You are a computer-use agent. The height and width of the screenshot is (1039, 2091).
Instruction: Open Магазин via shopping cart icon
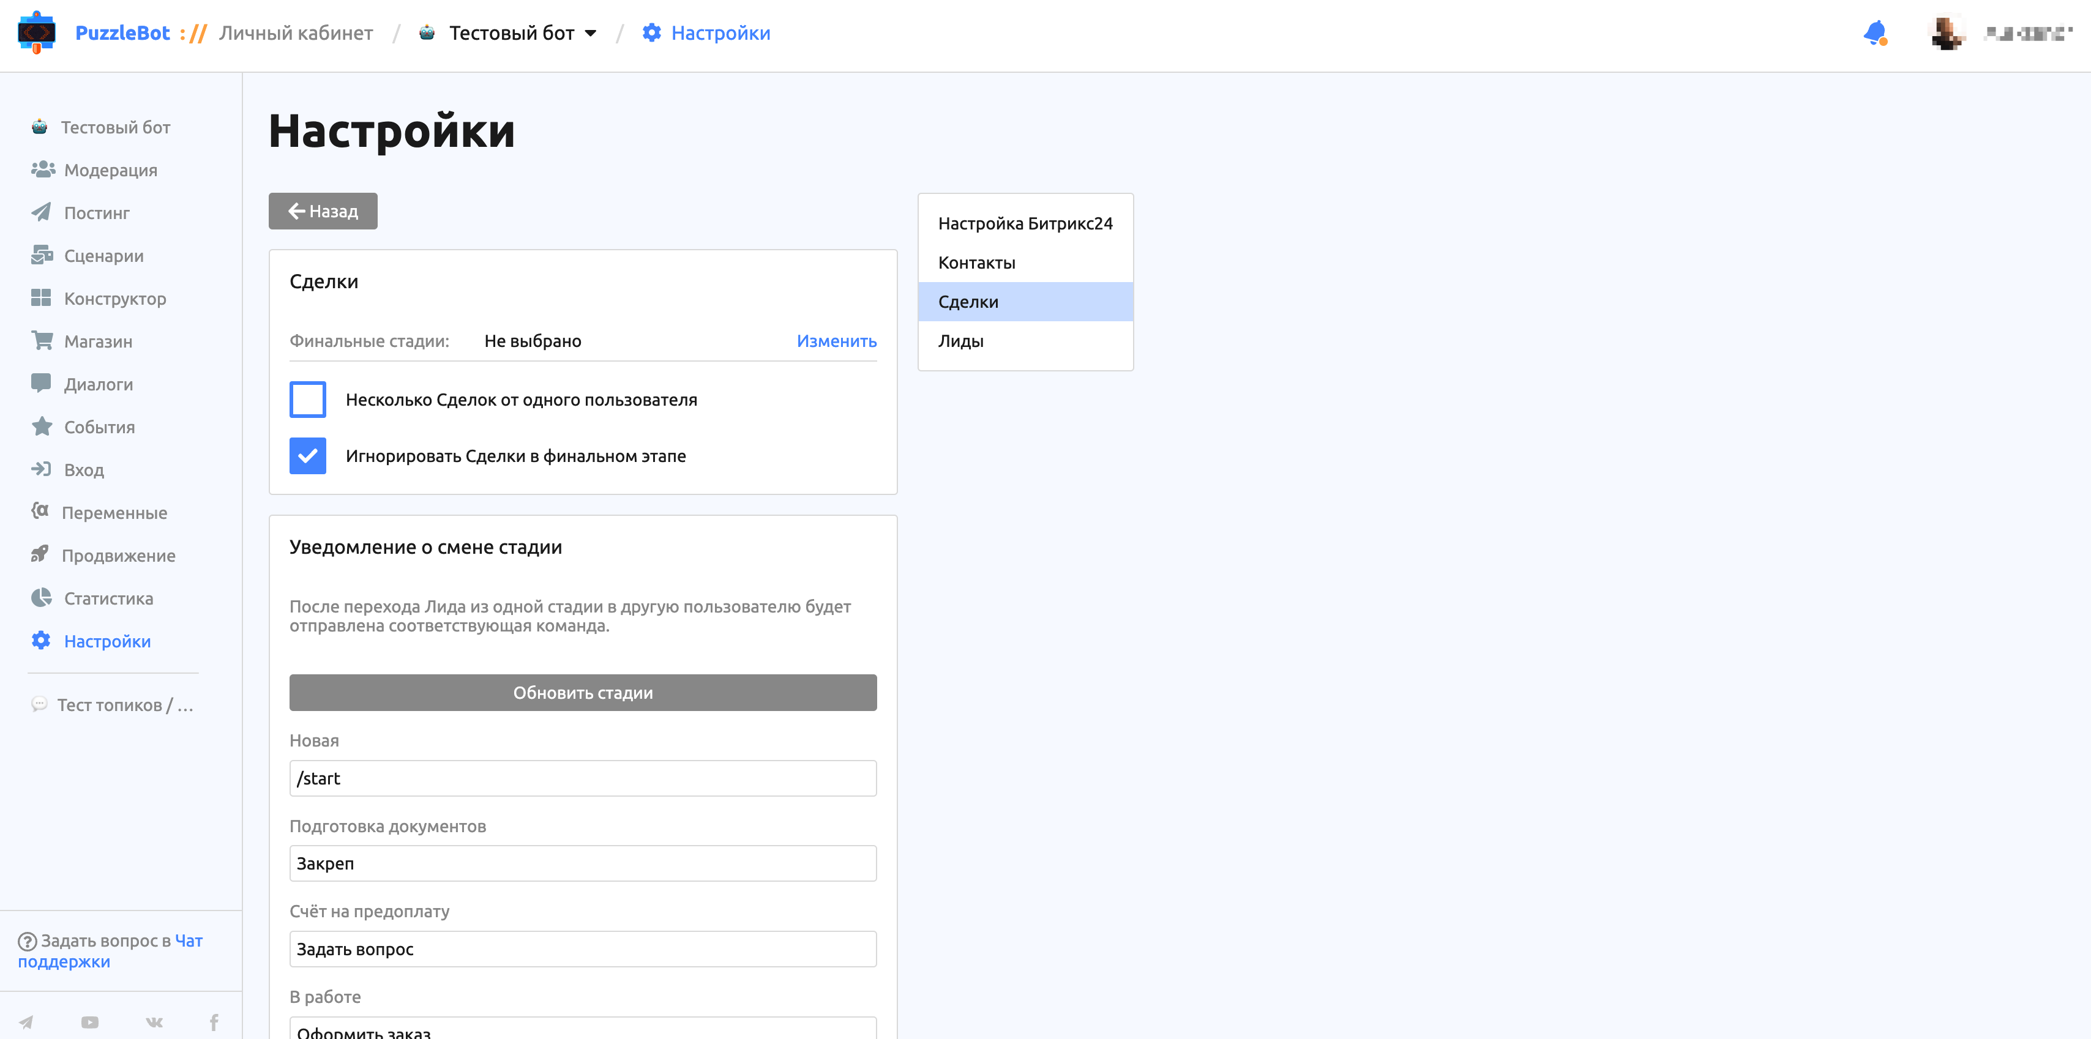click(x=42, y=341)
